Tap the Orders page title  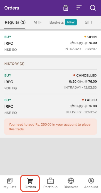tap(12, 8)
